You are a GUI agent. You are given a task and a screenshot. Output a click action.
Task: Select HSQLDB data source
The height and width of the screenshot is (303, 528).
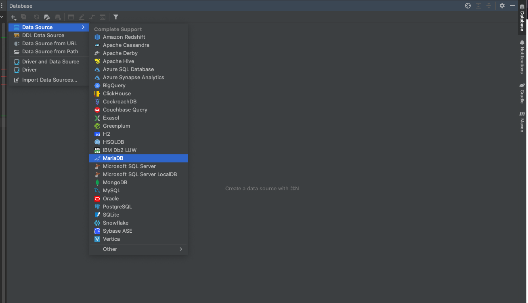click(138, 142)
